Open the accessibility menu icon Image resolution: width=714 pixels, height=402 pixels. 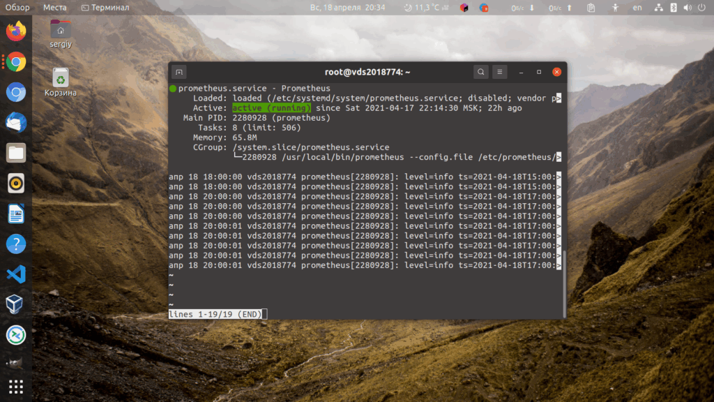[x=615, y=8]
